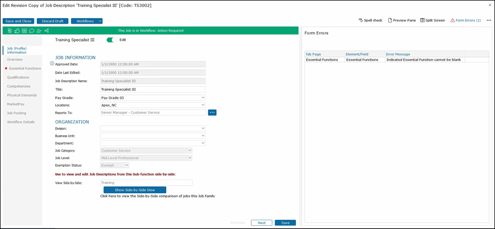495x229 pixels.
Task: Toggle the Edit switch off
Action: tap(112, 40)
